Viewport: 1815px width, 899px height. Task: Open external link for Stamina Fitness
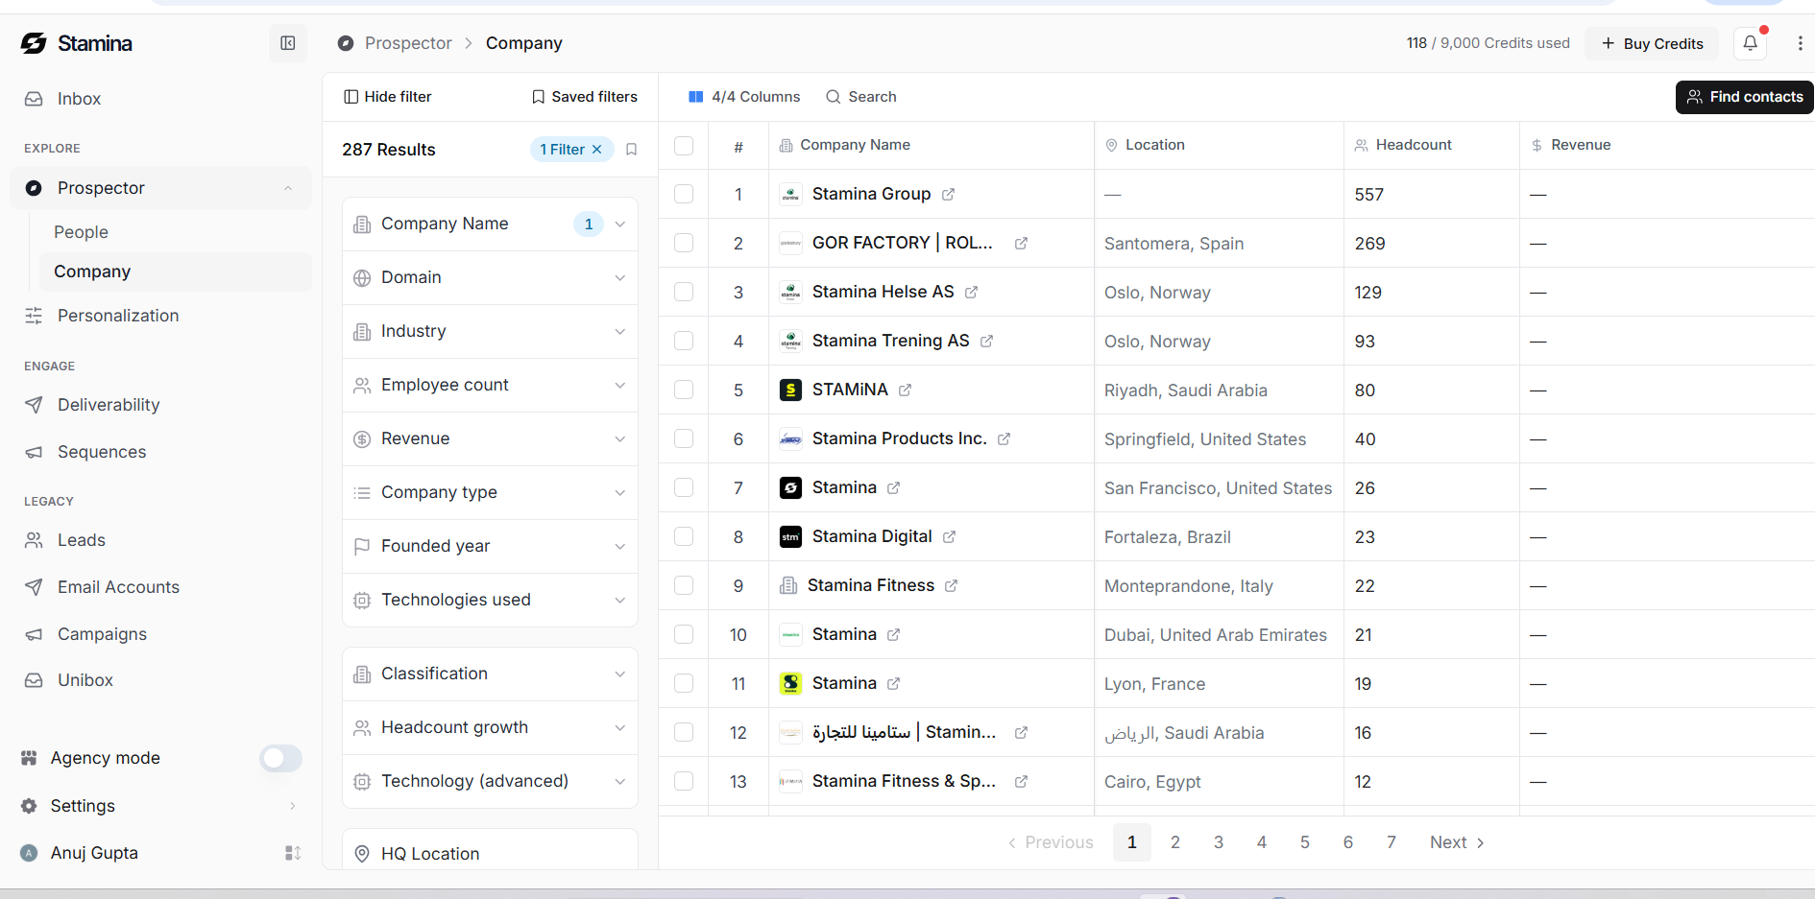click(x=951, y=586)
